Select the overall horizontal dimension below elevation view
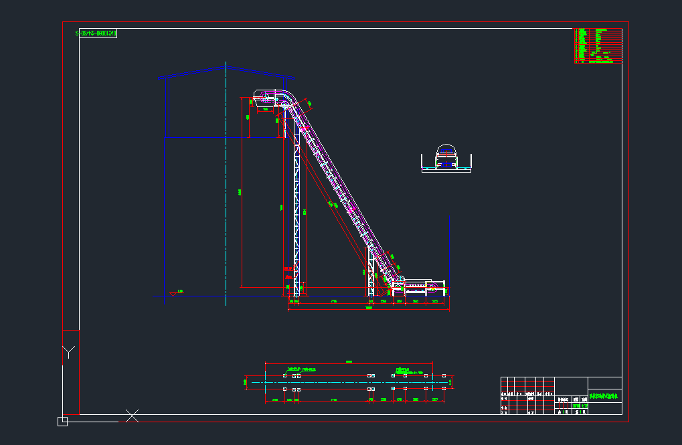This screenshot has height=445, width=682. tap(368, 309)
